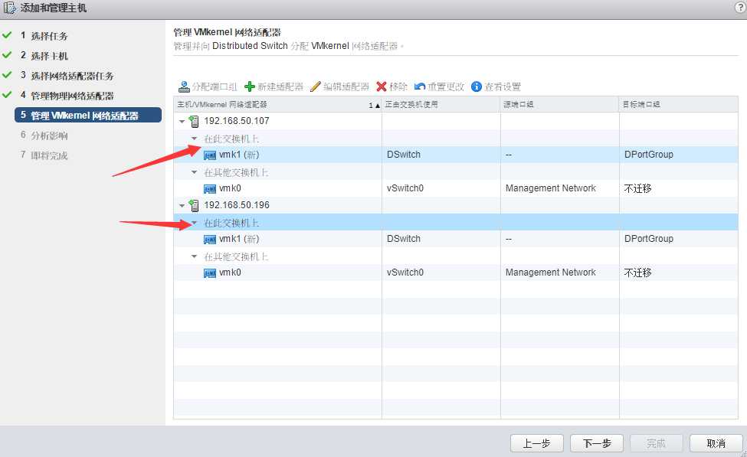The height and width of the screenshot is (457, 747).
Task: Click vmk1 adapter icon under 192.168.50.196
Action: point(210,240)
